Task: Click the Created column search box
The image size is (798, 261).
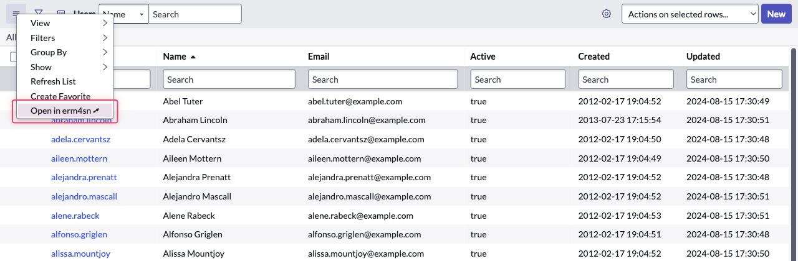Action: (x=626, y=80)
